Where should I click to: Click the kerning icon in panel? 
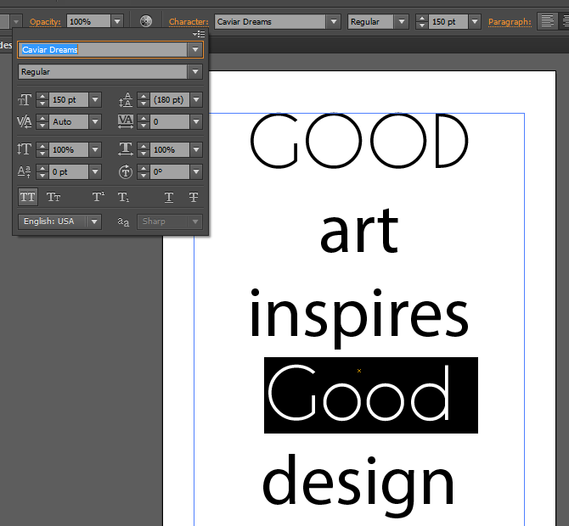pos(25,122)
